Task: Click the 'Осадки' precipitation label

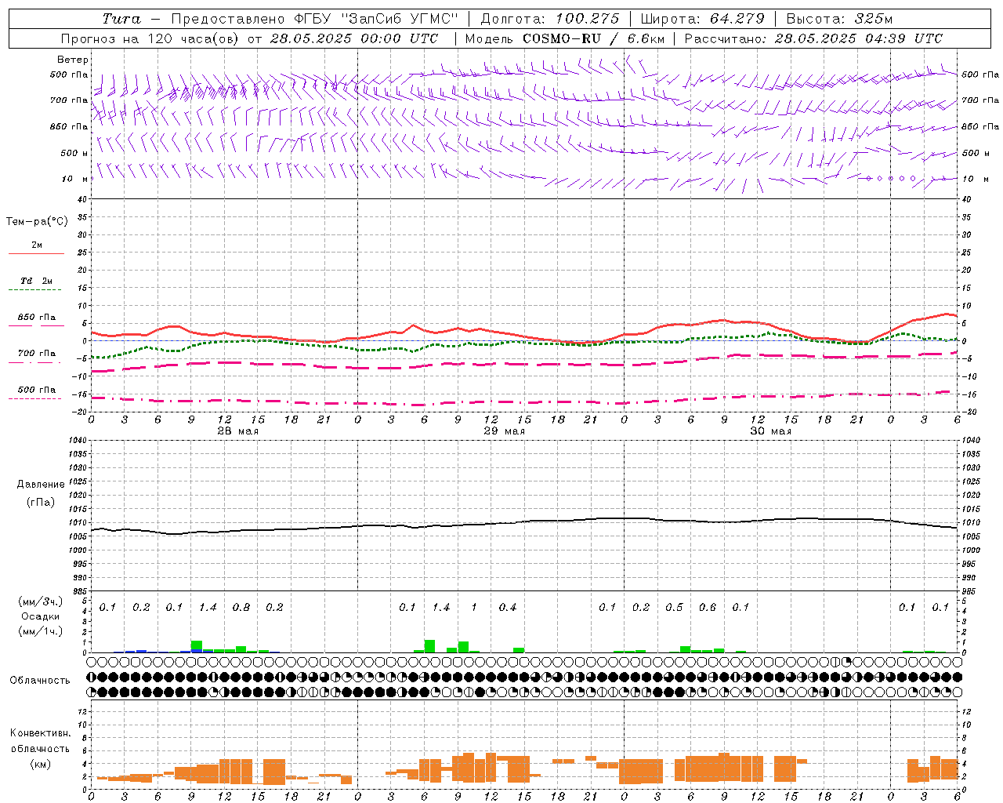Action: [x=41, y=616]
